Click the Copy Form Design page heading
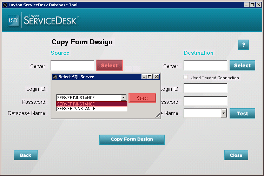The image size is (264, 176). [x=82, y=42]
